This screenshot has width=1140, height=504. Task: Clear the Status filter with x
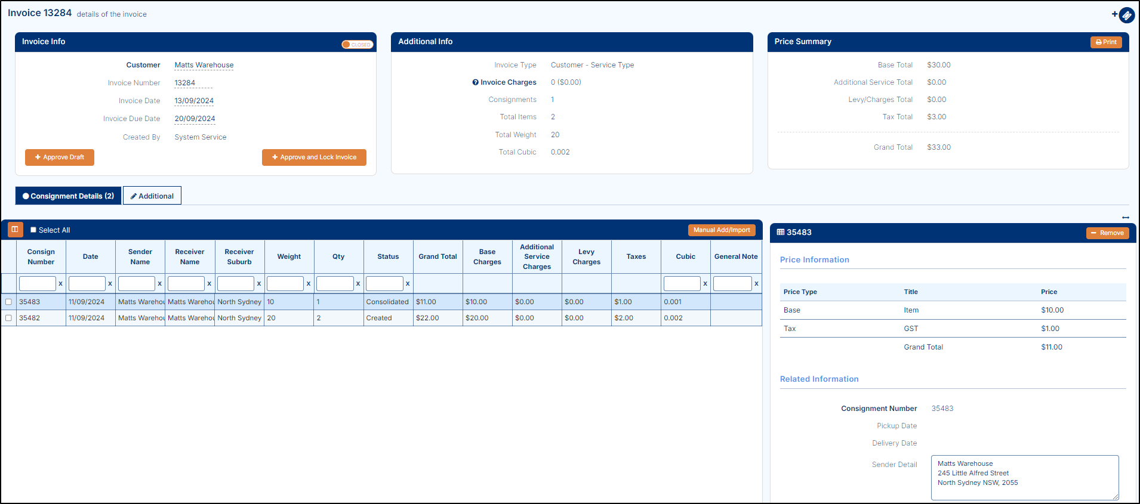(408, 284)
